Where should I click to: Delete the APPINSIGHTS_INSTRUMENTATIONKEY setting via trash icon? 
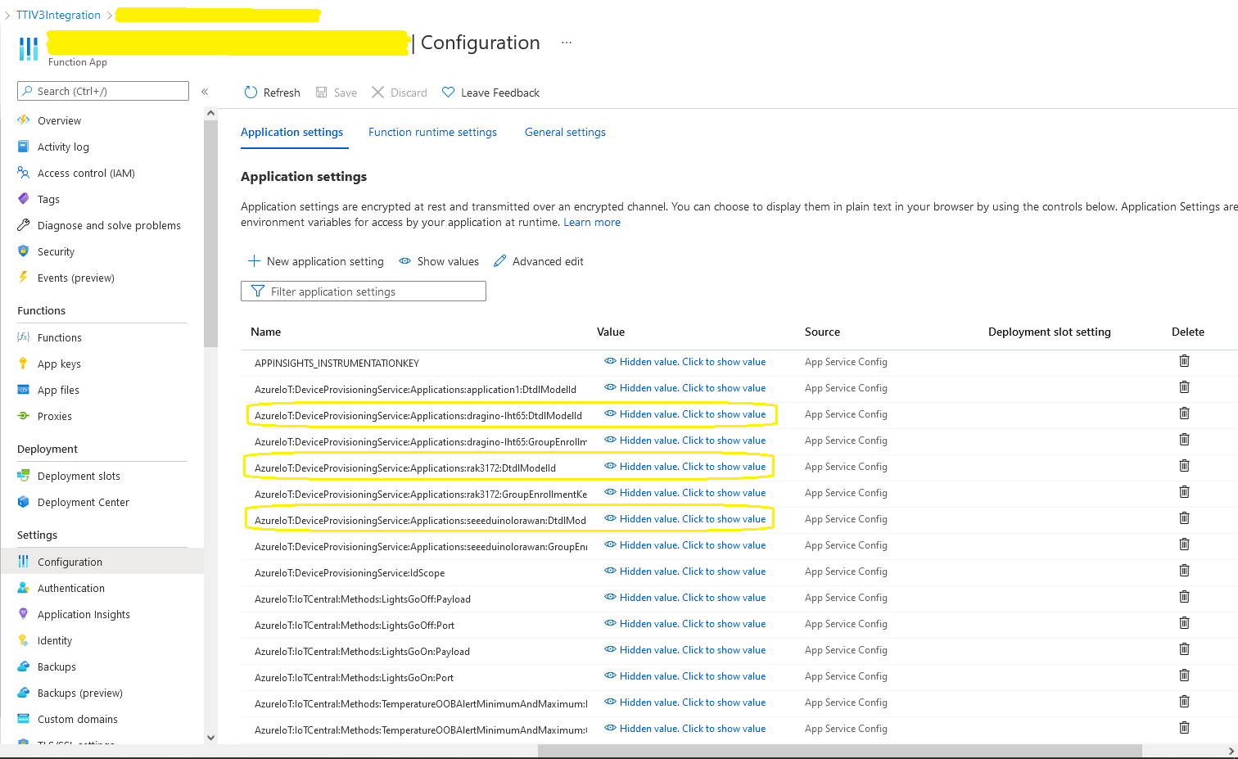pos(1184,361)
